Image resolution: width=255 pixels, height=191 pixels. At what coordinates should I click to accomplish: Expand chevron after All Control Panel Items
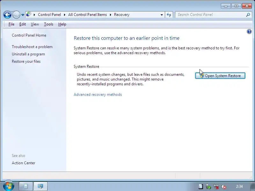point(111,15)
